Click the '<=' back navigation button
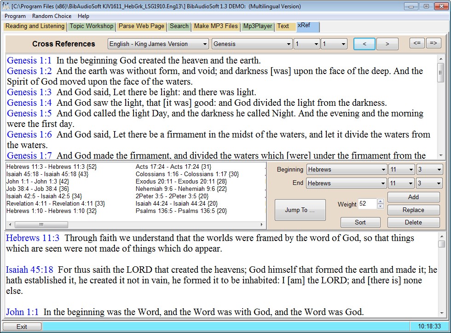The width and height of the screenshot is (451, 333). click(417, 43)
